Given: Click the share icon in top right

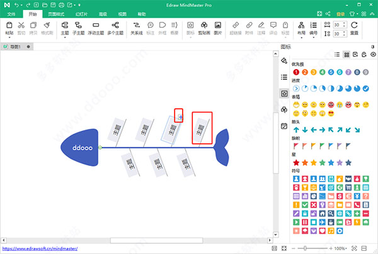Looking at the screenshot, I should pyautogui.click(x=328, y=14).
